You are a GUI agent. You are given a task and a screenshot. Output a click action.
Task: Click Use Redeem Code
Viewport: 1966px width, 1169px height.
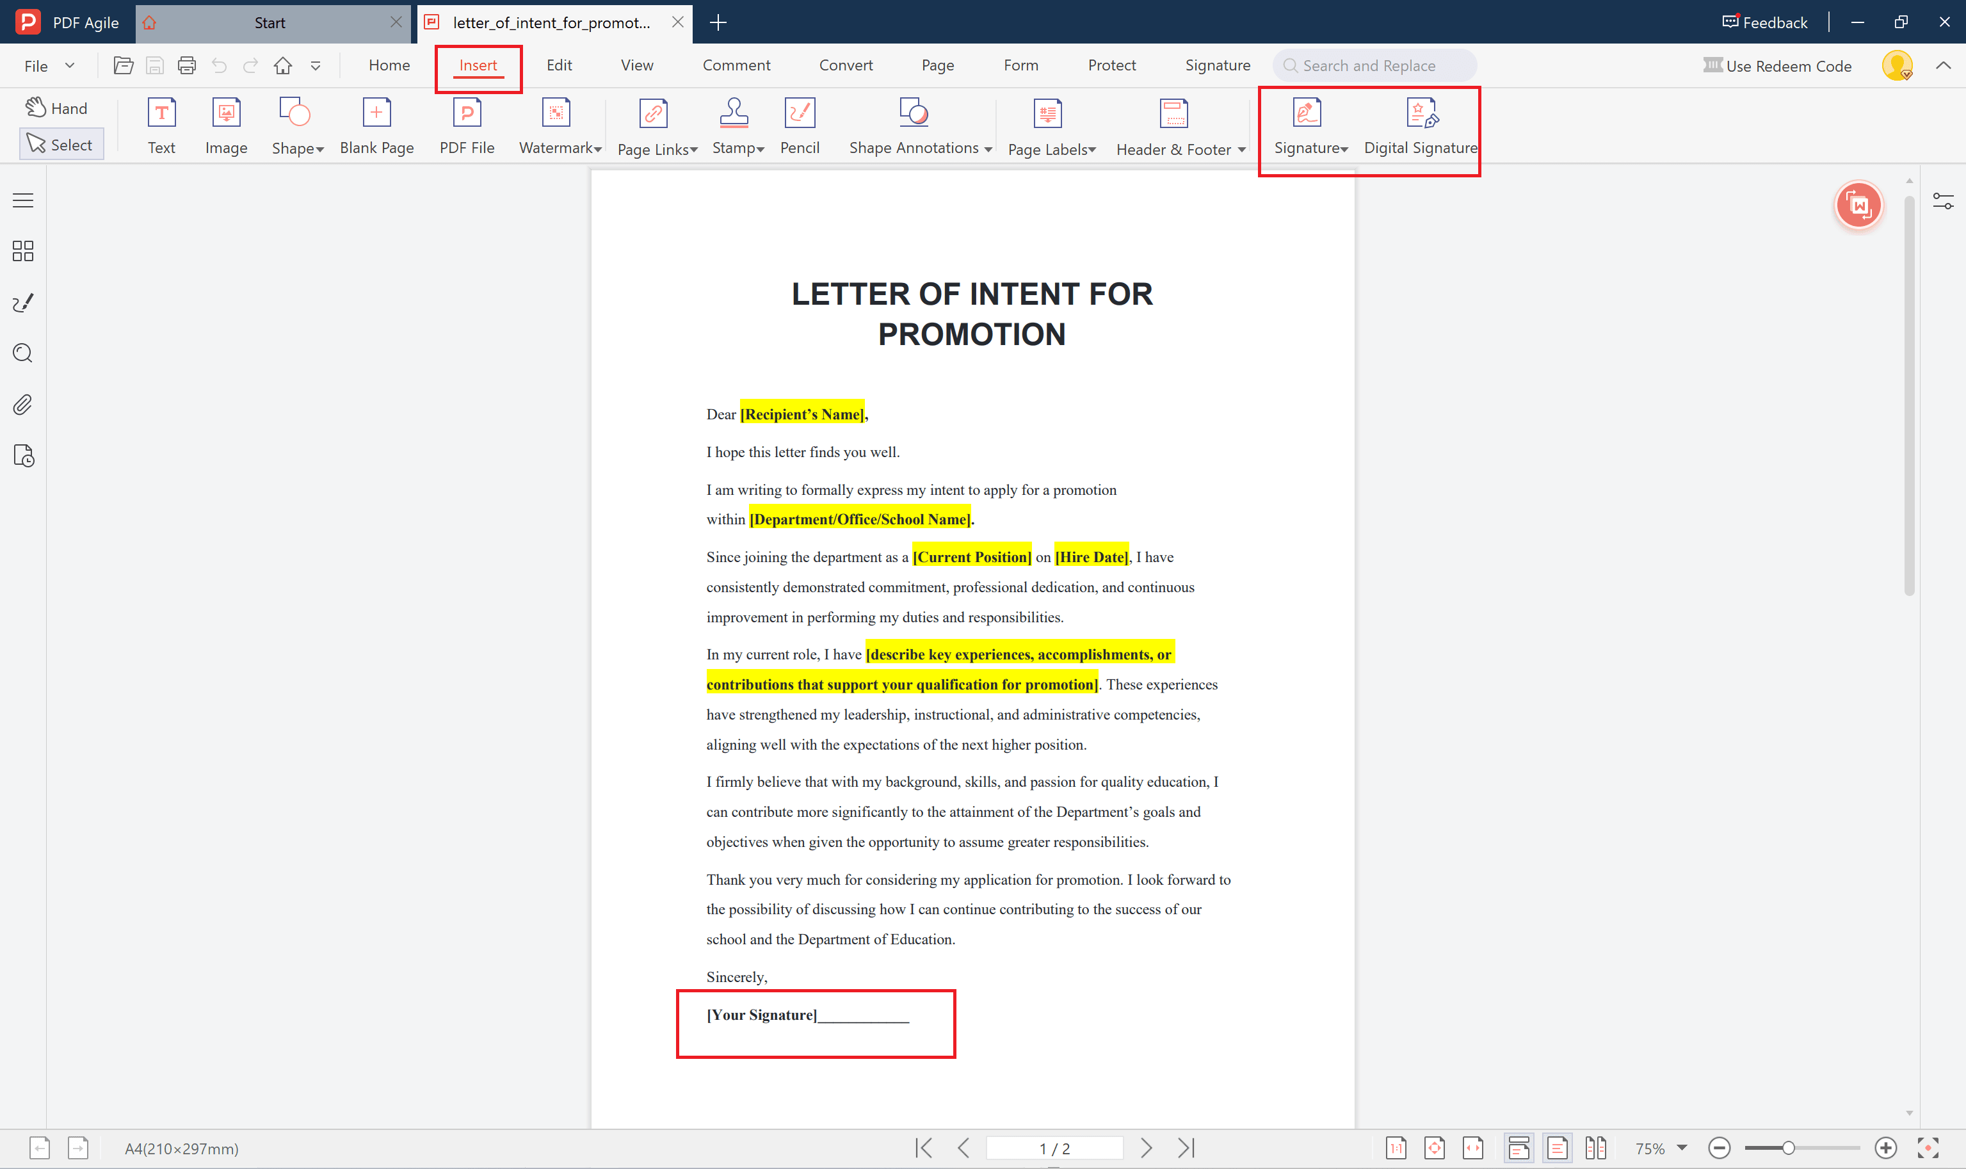tap(1778, 65)
